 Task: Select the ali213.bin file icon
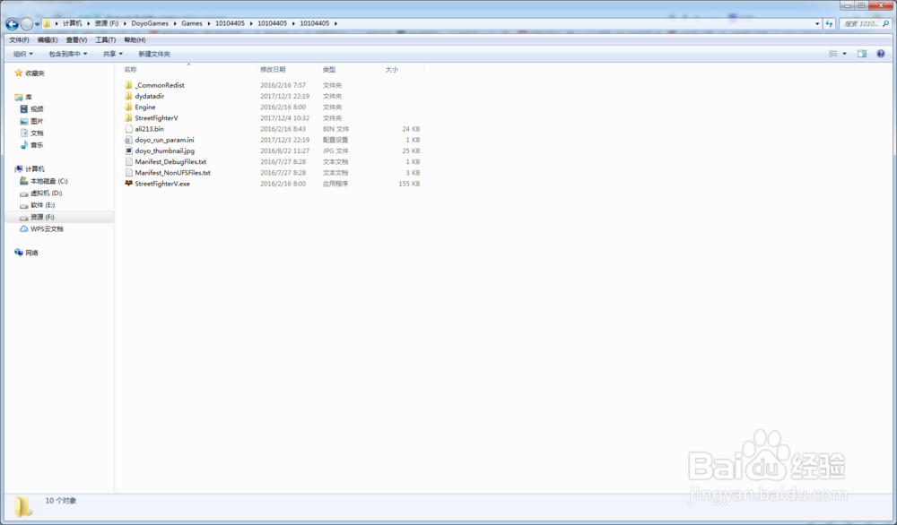(128, 129)
